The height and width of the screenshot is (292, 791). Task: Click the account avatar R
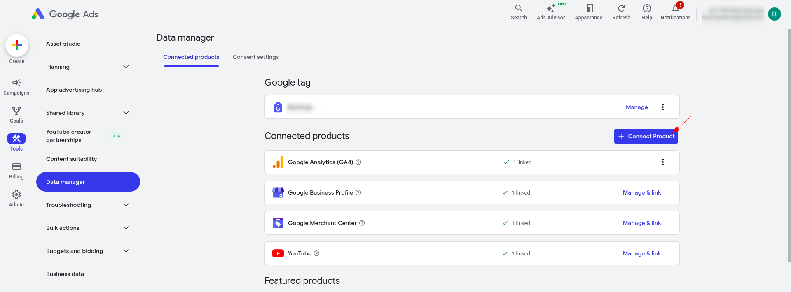(x=775, y=14)
